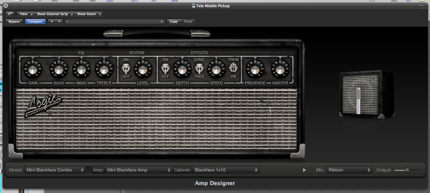This screenshot has width=430, height=193.
Task: Click the Copy button
Action: 174,21
